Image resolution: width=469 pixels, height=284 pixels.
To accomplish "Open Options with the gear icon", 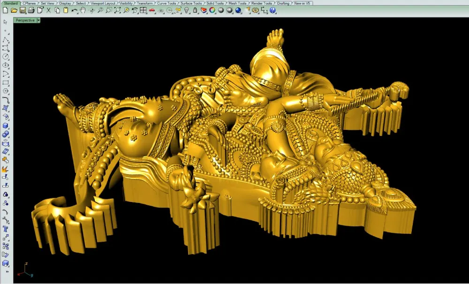I will 255,10.
